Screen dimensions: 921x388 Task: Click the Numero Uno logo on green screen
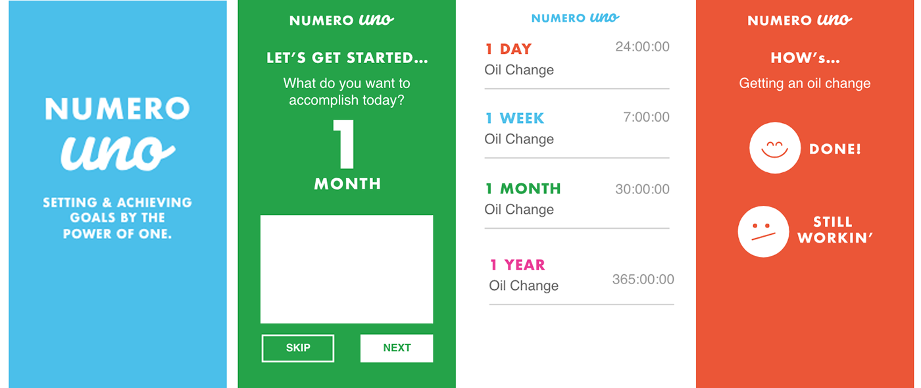point(342,20)
